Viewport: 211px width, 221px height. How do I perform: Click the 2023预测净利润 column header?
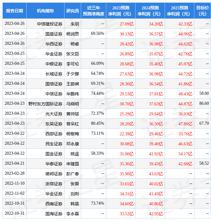pyautogui.click(x=120, y=11)
